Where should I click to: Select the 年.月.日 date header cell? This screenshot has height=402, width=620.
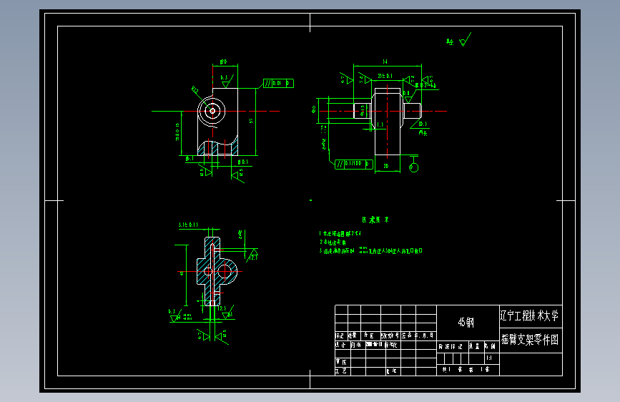426,335
